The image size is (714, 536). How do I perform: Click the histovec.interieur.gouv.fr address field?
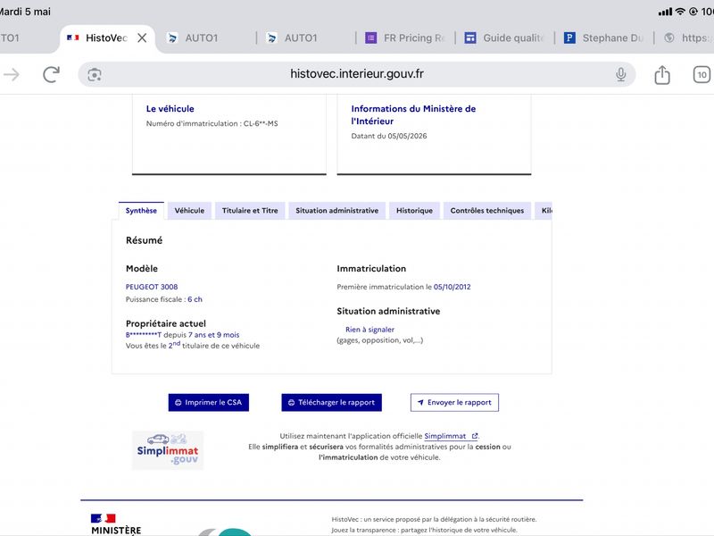click(357, 74)
